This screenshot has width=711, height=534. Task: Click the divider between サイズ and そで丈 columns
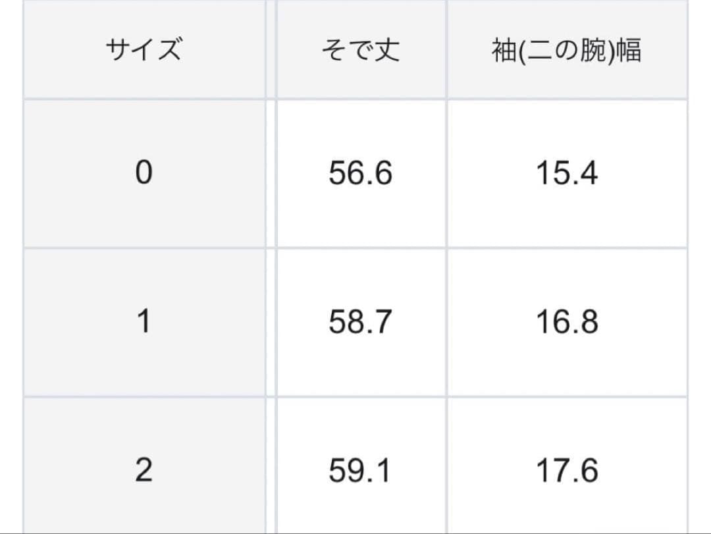271,263
